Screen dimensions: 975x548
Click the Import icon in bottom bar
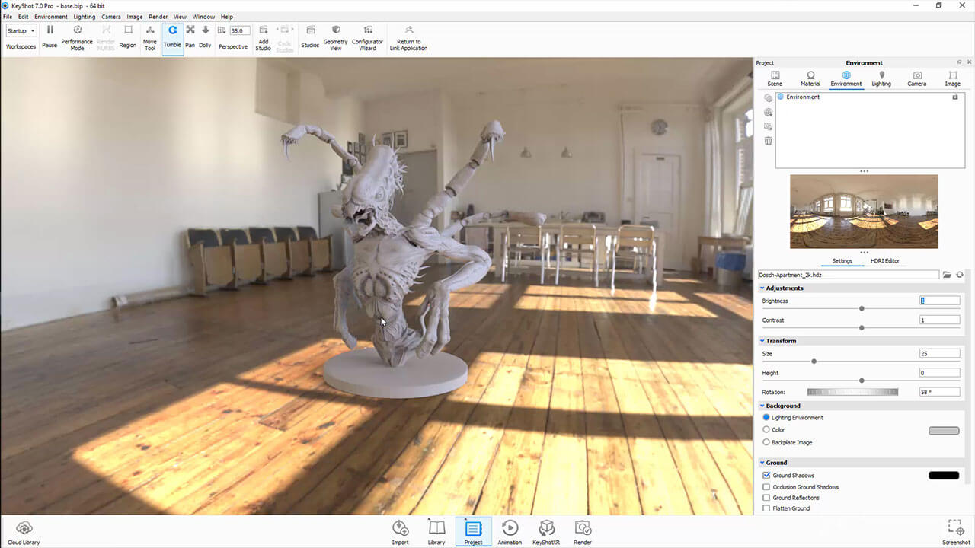400,528
